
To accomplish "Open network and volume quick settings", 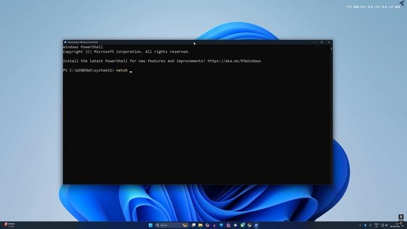I will (384, 225).
